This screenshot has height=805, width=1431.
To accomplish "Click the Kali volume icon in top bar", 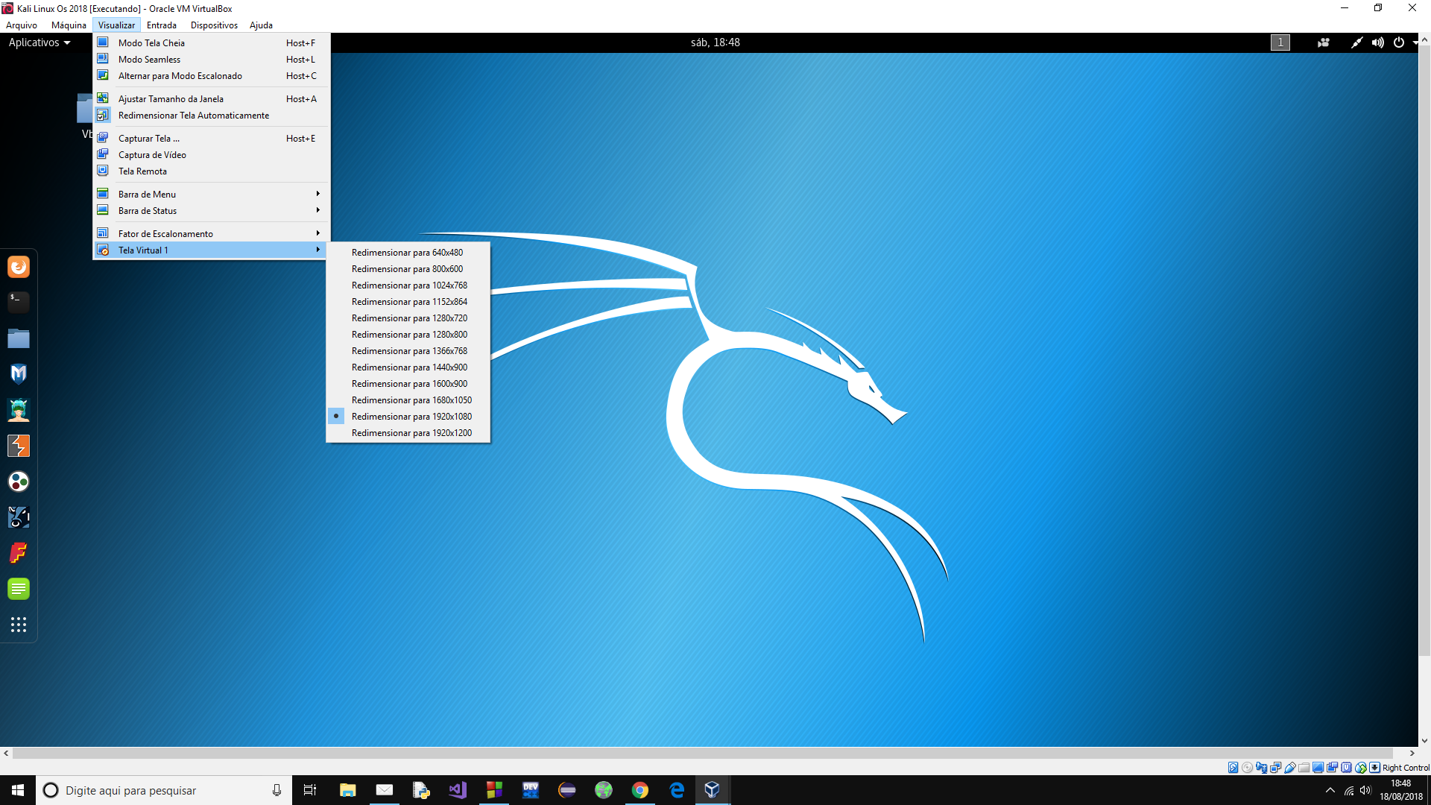I will pyautogui.click(x=1377, y=42).
